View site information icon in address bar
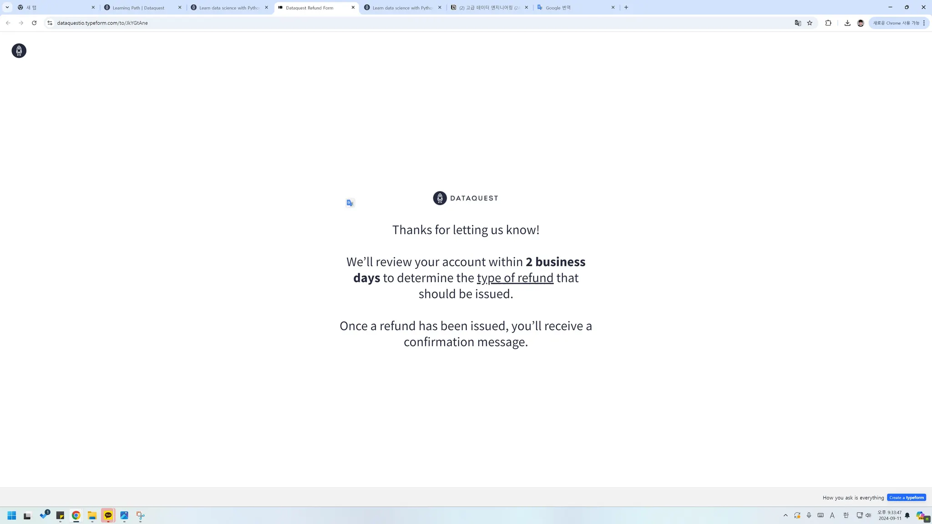932x524 pixels. (x=50, y=23)
